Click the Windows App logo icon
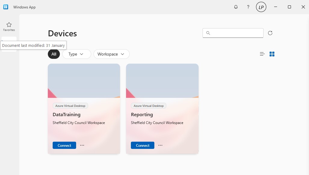The width and height of the screenshot is (309, 175). click(6, 7)
